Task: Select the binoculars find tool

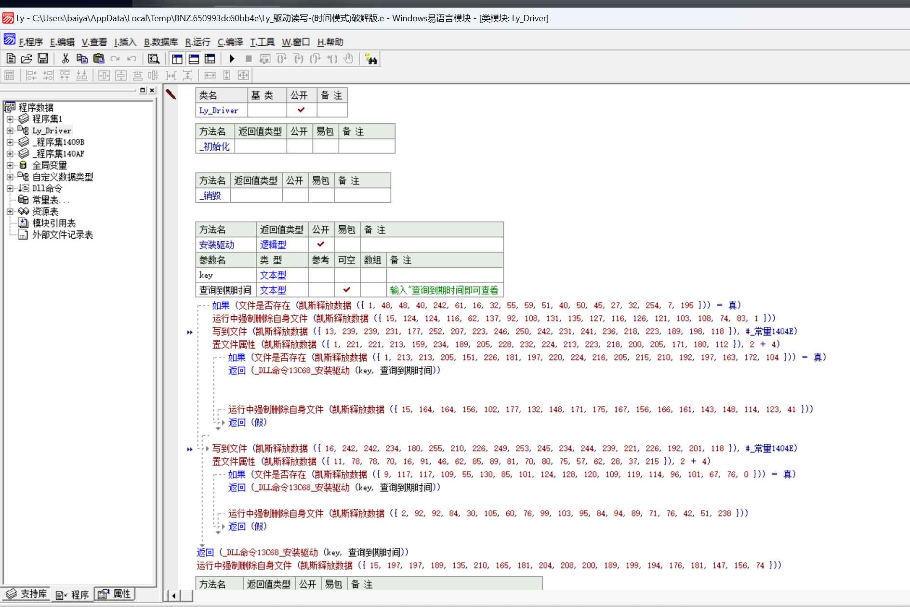Action: (371, 58)
